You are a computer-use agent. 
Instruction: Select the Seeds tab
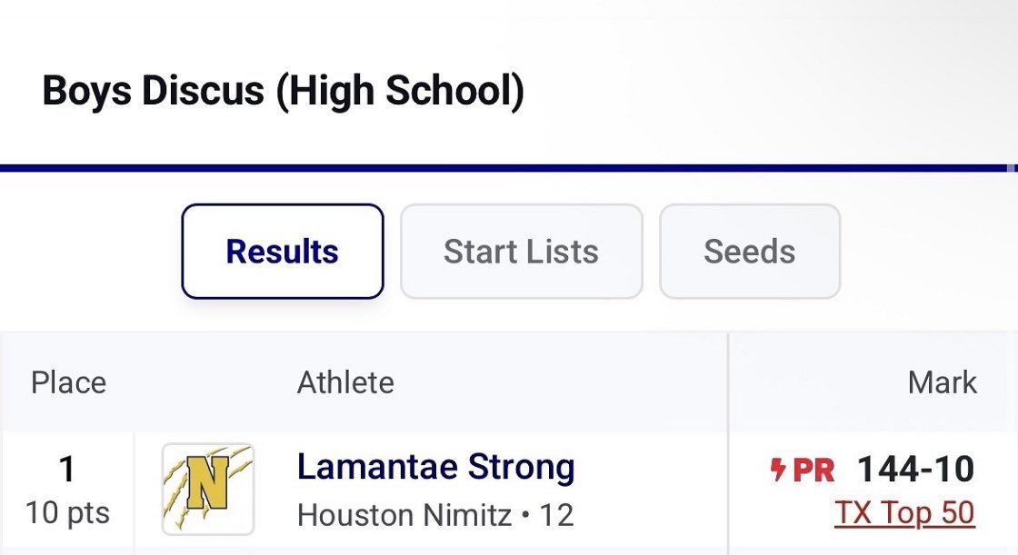coord(749,252)
